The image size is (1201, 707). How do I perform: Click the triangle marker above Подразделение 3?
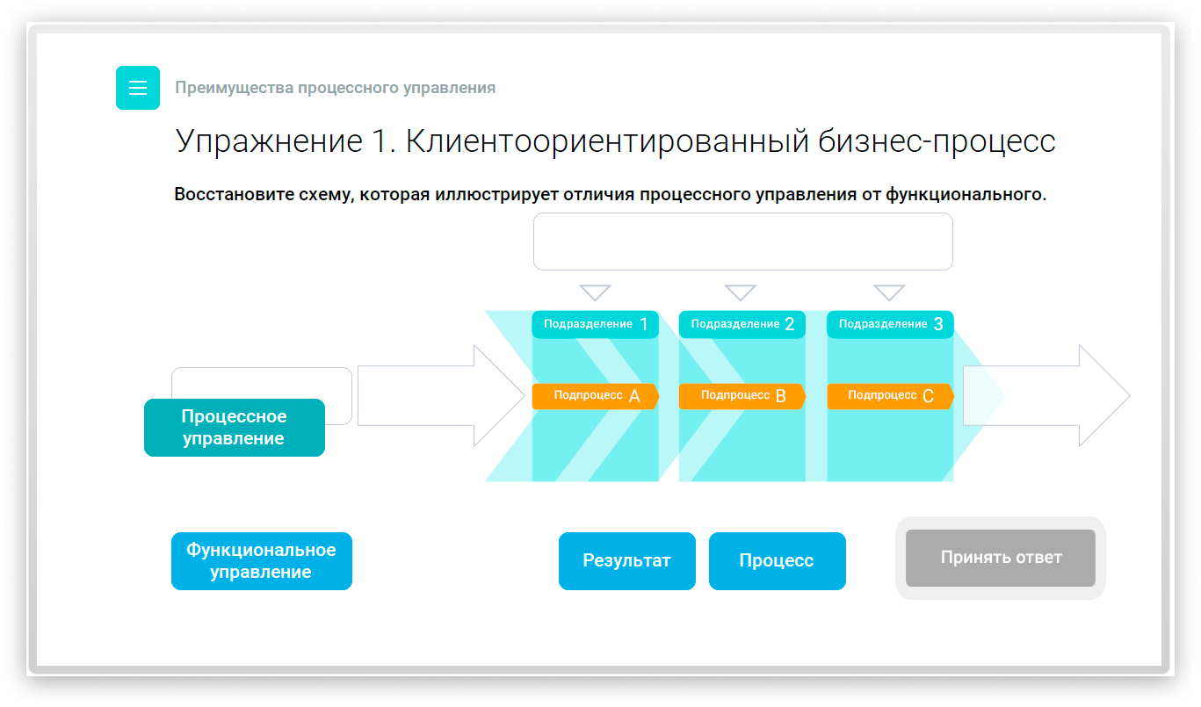889,292
